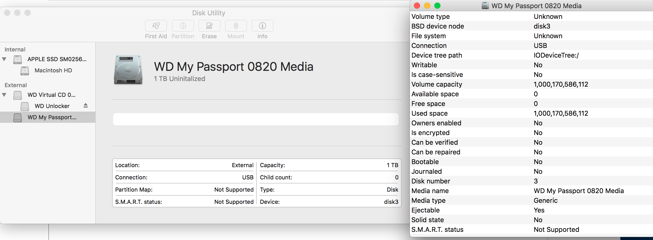Image resolution: width=653 pixels, height=240 pixels.
Task: Click the Mount toolbar icon
Action: (x=236, y=29)
